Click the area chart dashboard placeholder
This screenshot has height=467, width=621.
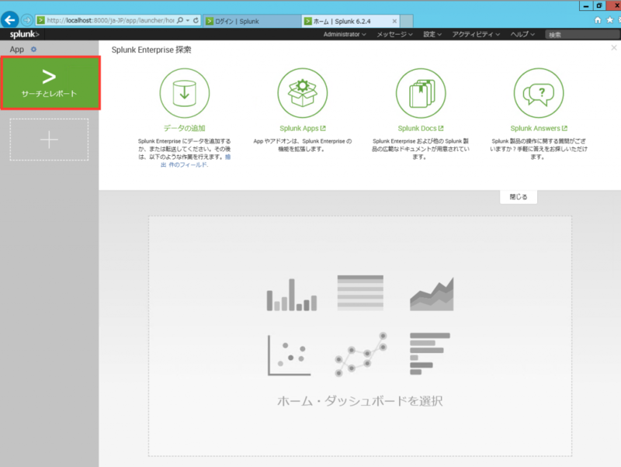coord(432,294)
